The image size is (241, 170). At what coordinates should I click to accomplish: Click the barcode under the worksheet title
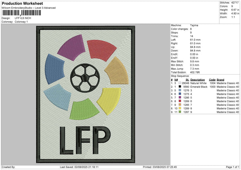click(16, 13)
